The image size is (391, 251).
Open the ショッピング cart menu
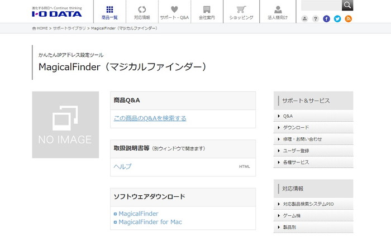241,12
